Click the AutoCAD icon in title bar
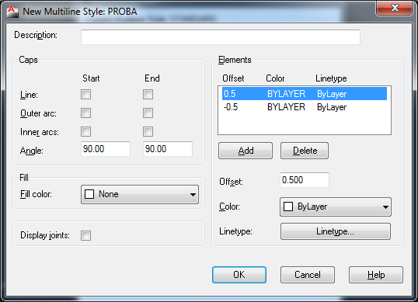The image size is (418, 302). tap(12, 12)
